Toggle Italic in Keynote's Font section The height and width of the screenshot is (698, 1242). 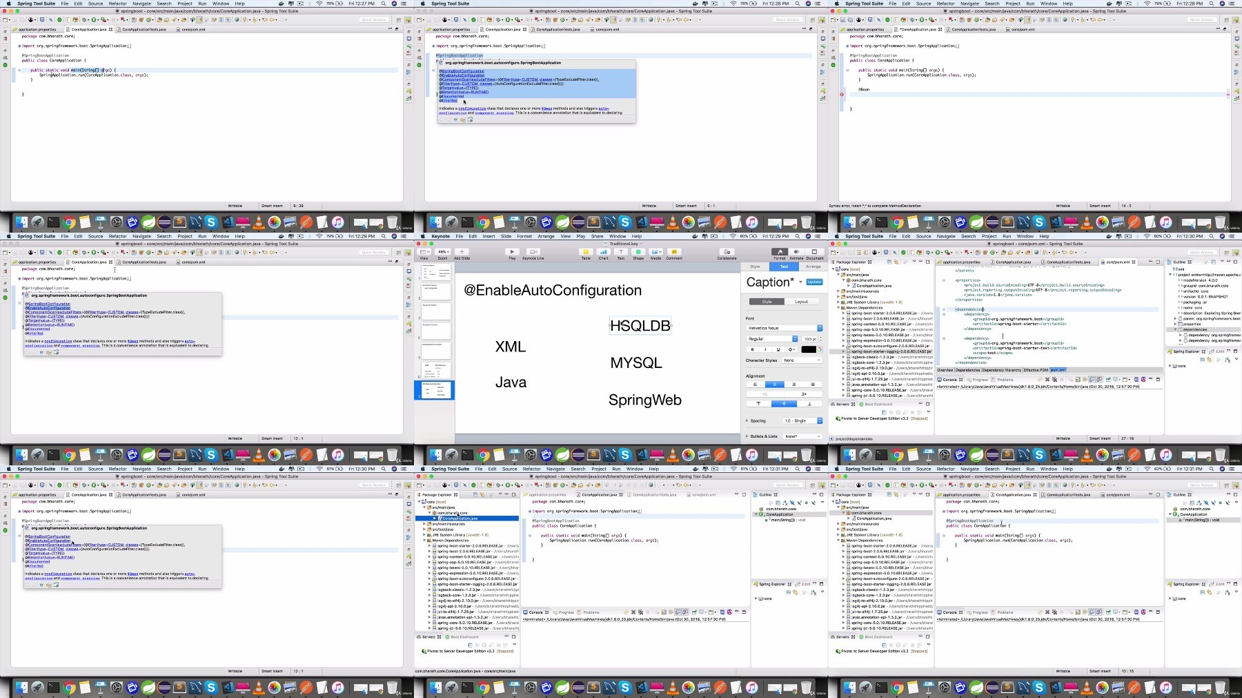(x=765, y=349)
